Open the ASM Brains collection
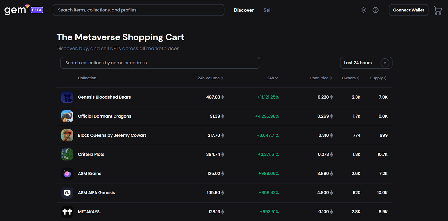Viewport: 448px width, 221px height. point(90,174)
